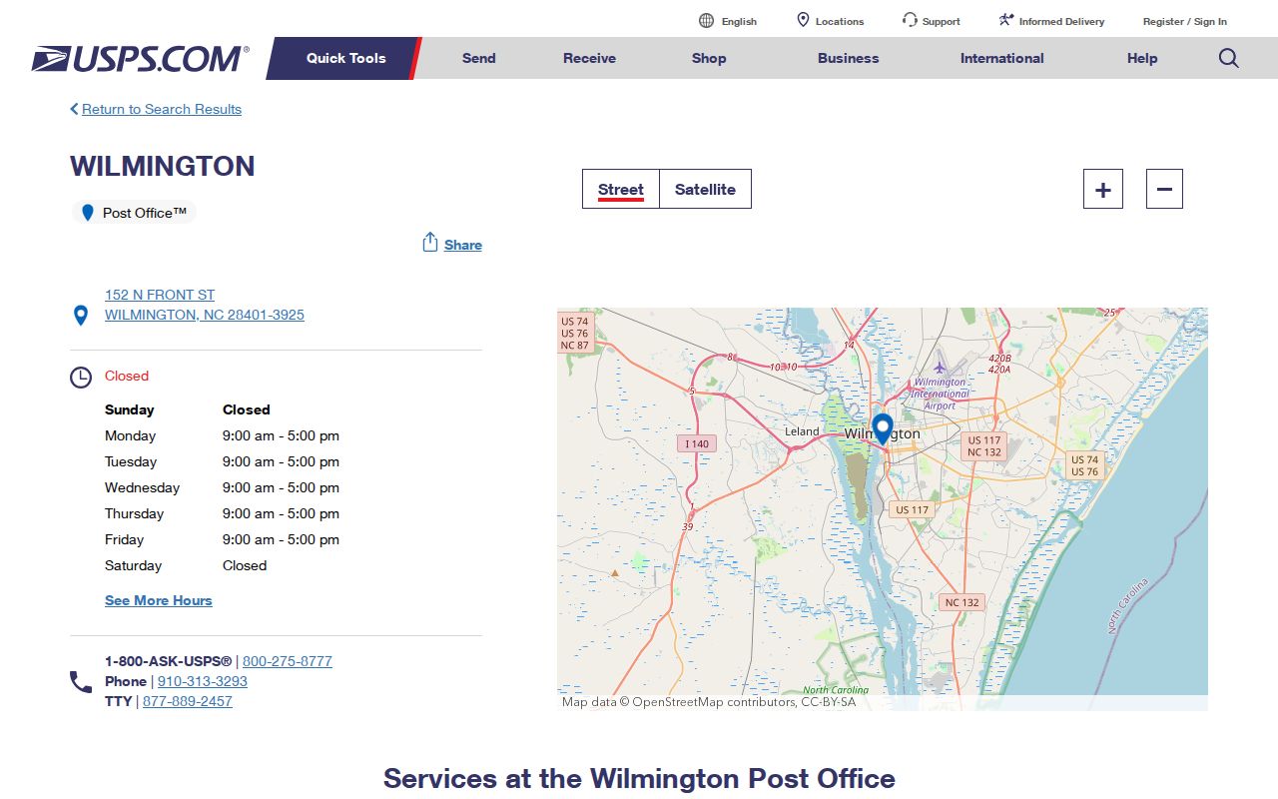Click the Share link text
This screenshot has height=799, width=1278.
pos(463,245)
